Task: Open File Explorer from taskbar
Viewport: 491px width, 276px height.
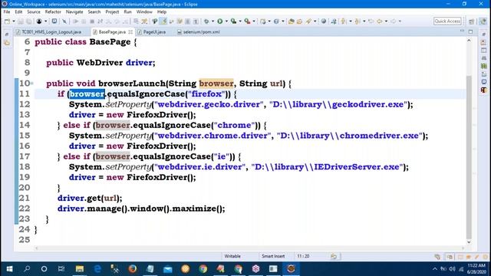Action: (80, 269)
